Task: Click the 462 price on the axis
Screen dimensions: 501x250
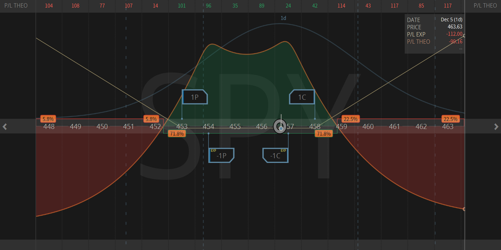Action: [421, 127]
